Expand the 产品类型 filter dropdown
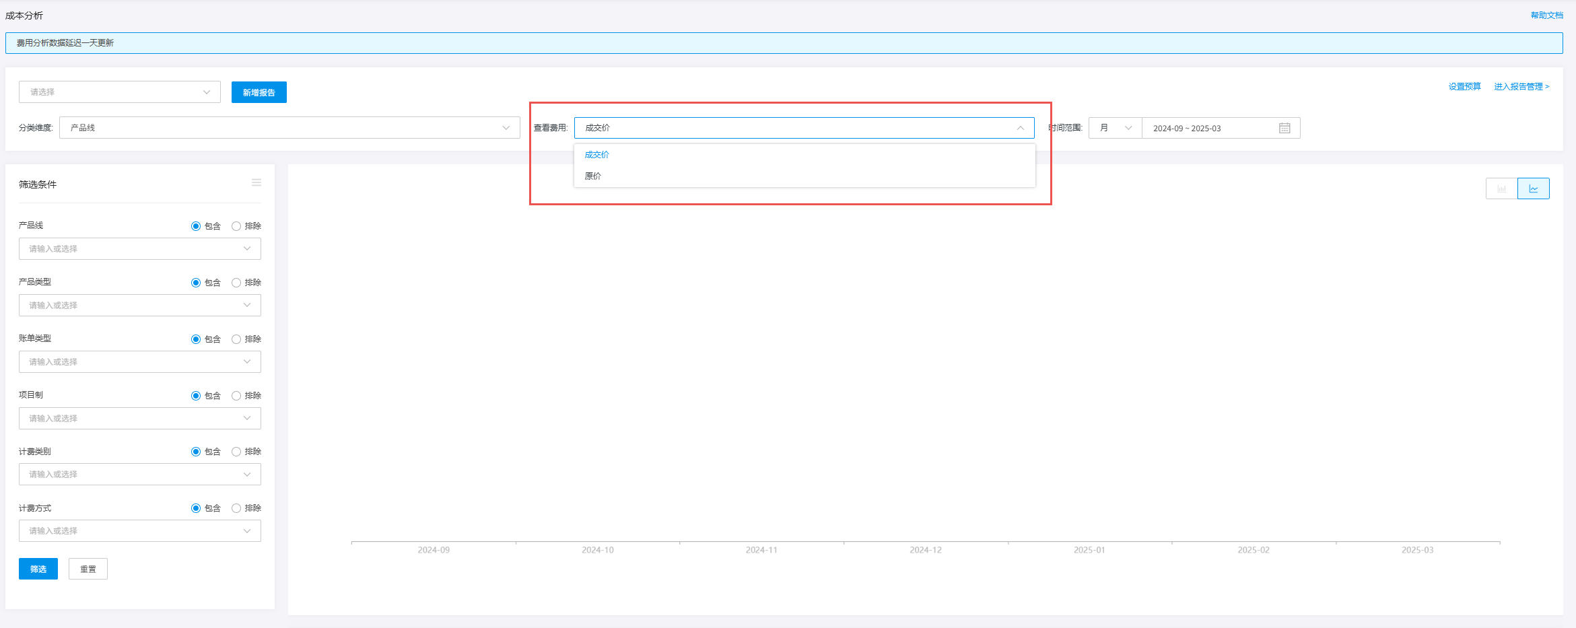Viewport: 1576px width, 628px height. pyautogui.click(x=139, y=306)
